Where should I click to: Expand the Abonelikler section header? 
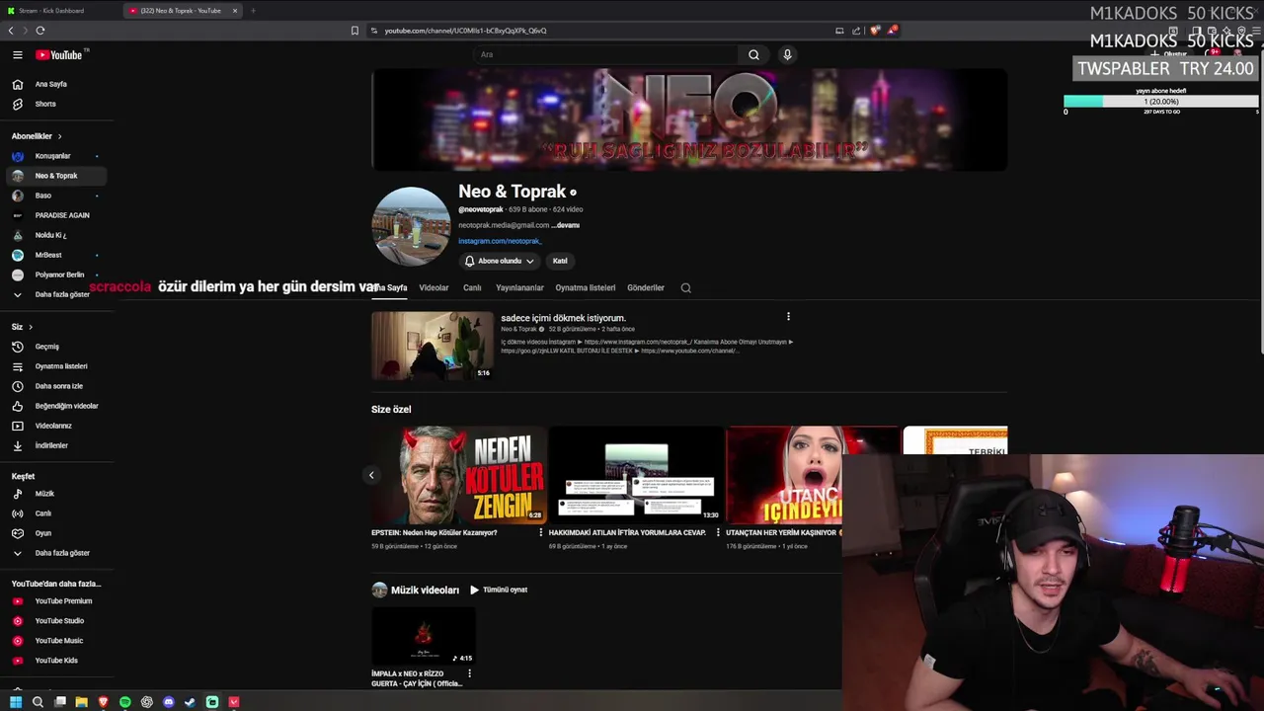(37, 136)
